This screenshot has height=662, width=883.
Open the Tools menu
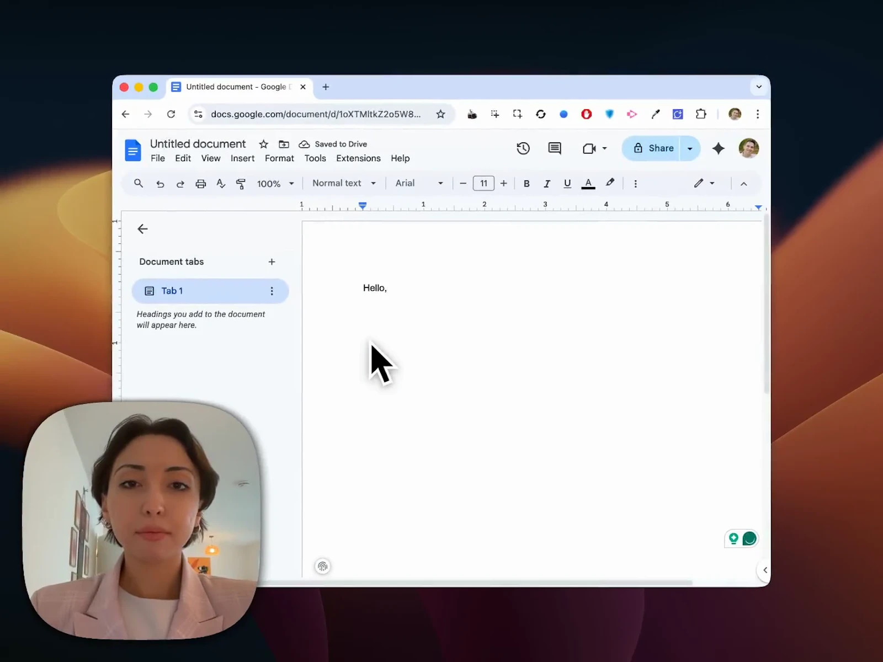pyautogui.click(x=315, y=158)
